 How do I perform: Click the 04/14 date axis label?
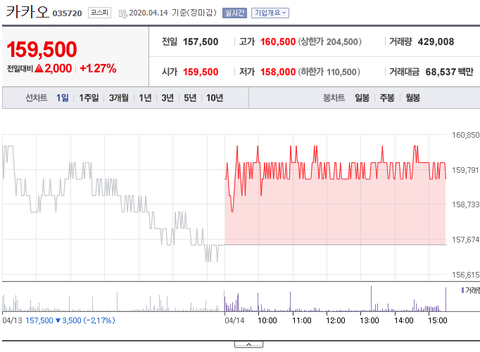(x=234, y=320)
